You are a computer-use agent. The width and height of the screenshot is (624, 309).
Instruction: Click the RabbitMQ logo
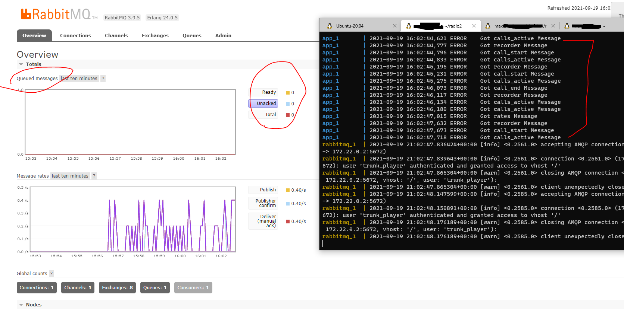pyautogui.click(x=59, y=15)
